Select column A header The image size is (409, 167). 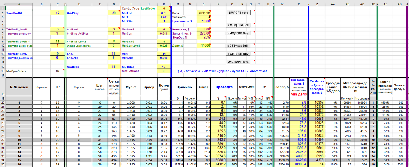(x=19, y=4)
